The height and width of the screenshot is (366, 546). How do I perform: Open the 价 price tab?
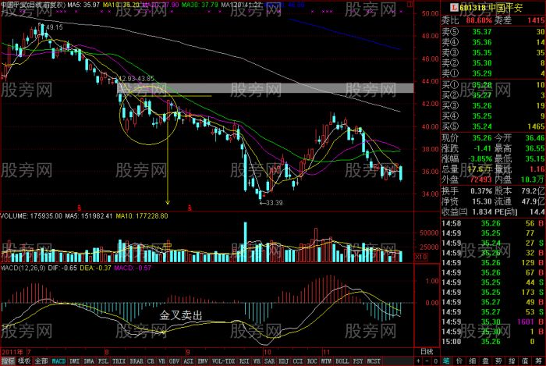click(459, 361)
